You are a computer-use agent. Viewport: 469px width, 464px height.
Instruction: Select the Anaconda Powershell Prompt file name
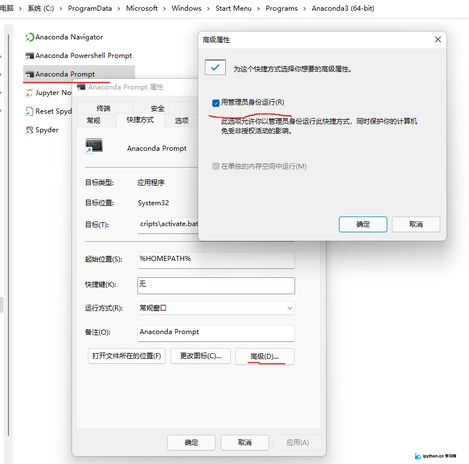click(x=84, y=56)
